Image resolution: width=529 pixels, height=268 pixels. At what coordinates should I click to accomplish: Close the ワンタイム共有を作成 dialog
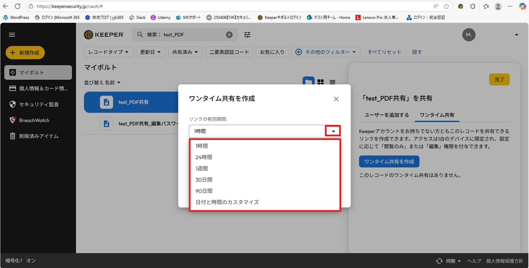(336, 99)
